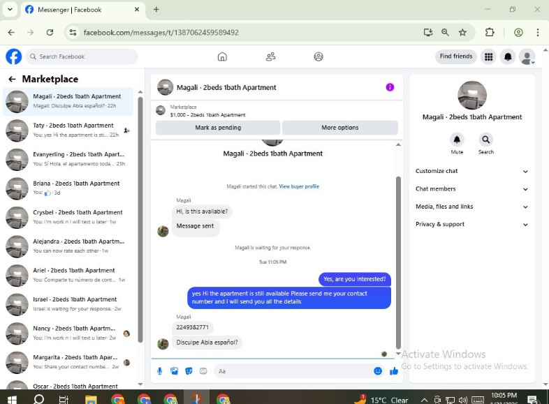Open the account profile avatar menu

coord(527,57)
